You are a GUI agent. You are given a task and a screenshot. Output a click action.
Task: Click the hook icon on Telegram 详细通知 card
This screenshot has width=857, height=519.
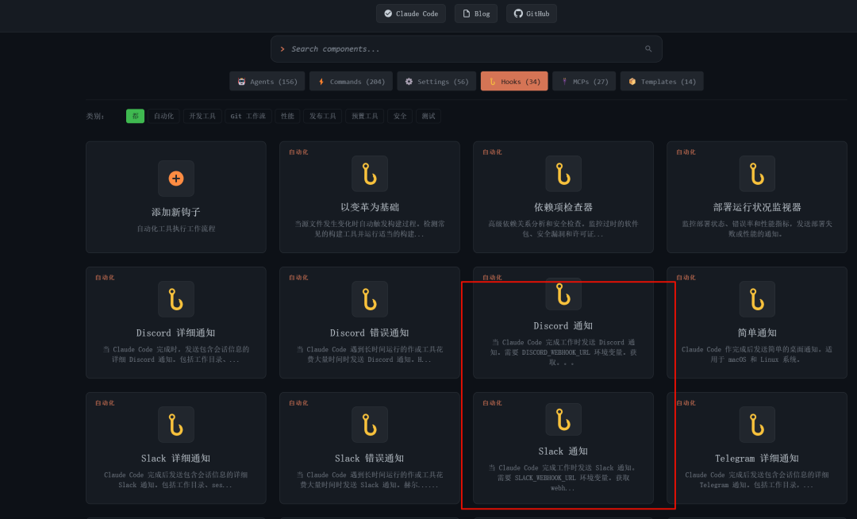[x=757, y=425]
